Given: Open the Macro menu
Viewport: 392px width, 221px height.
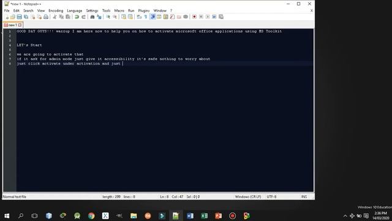Looking at the screenshot, I should coord(119,10).
